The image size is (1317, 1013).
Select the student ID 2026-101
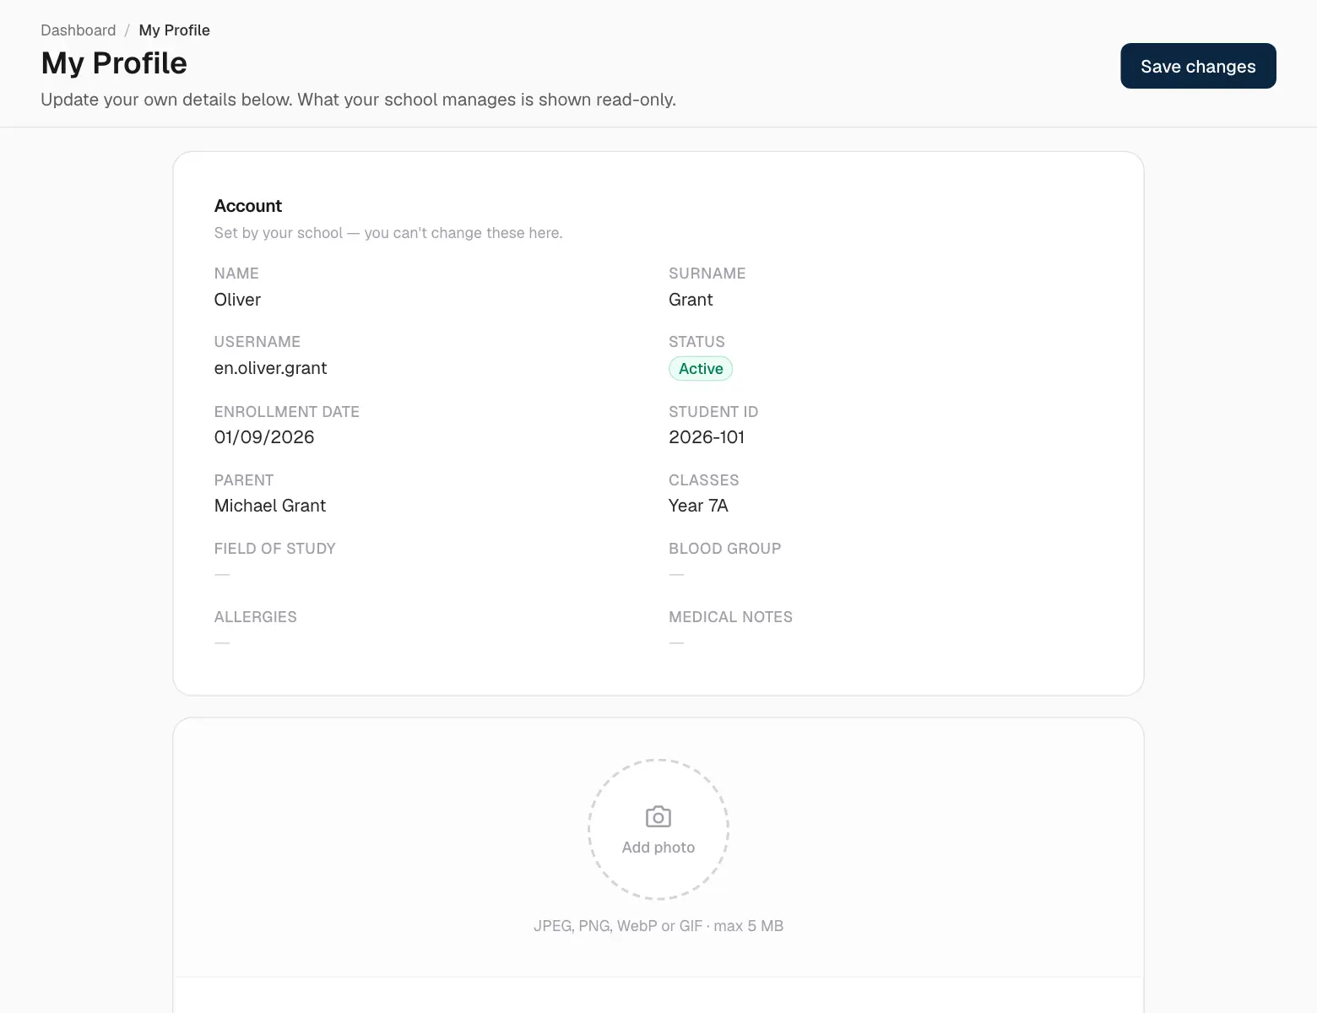pyautogui.click(x=707, y=437)
